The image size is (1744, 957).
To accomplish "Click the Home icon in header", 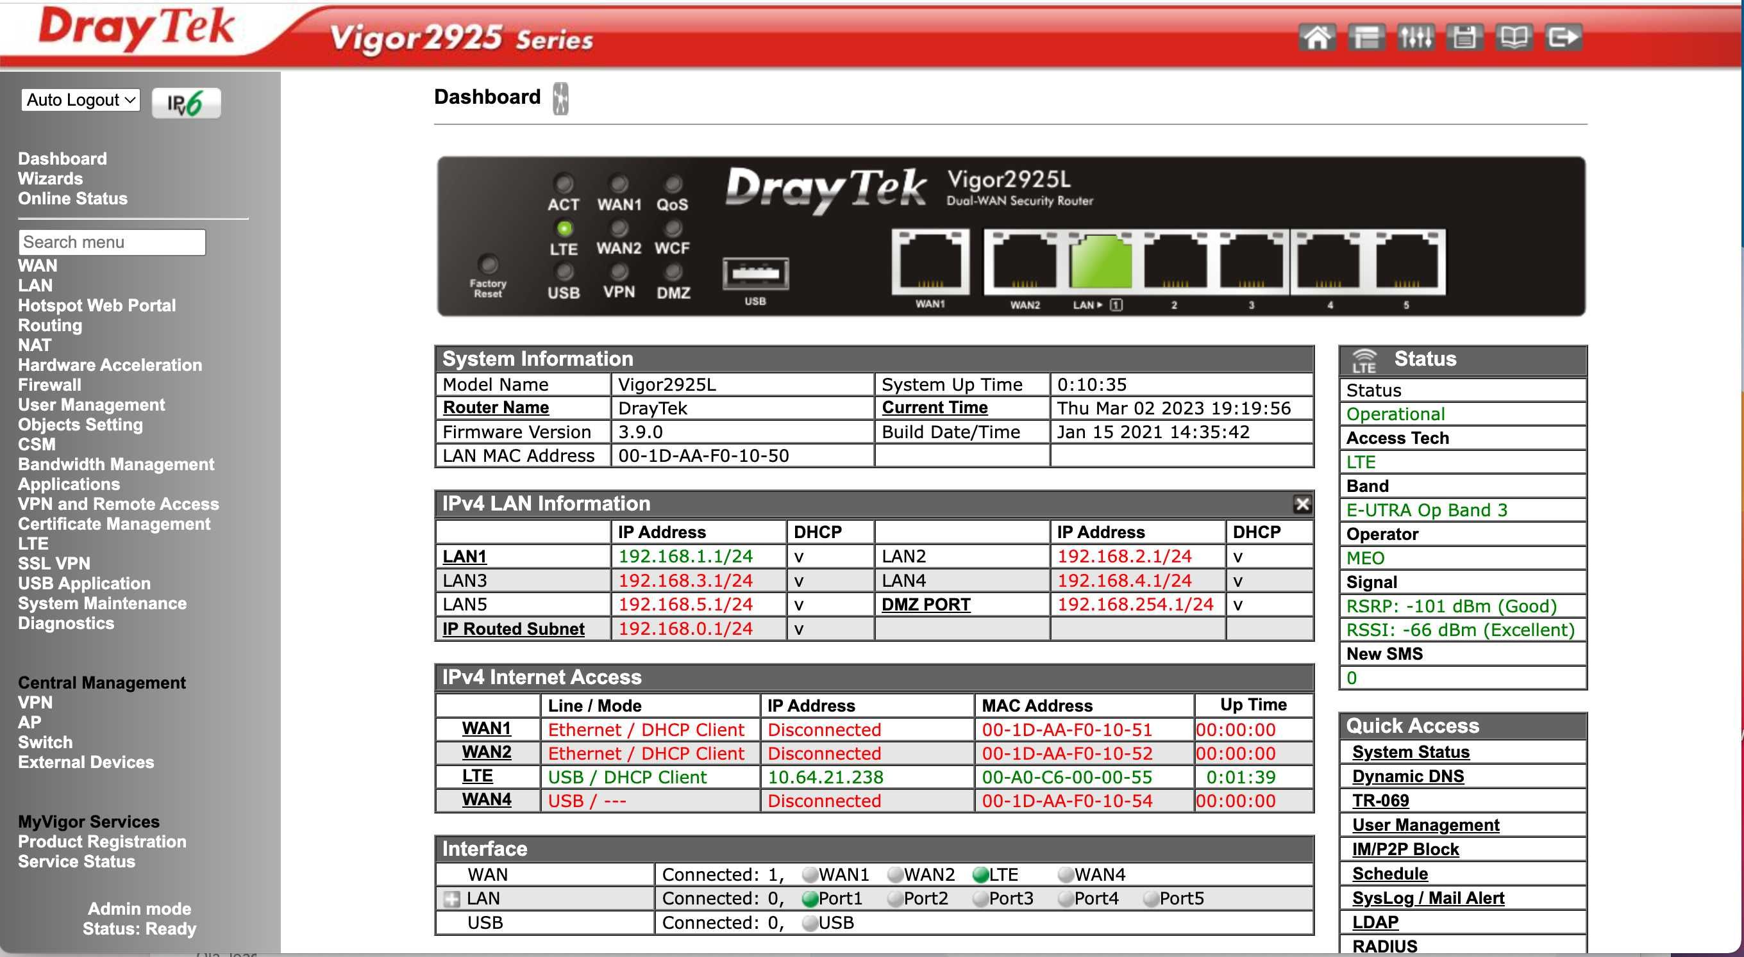I will (x=1316, y=37).
